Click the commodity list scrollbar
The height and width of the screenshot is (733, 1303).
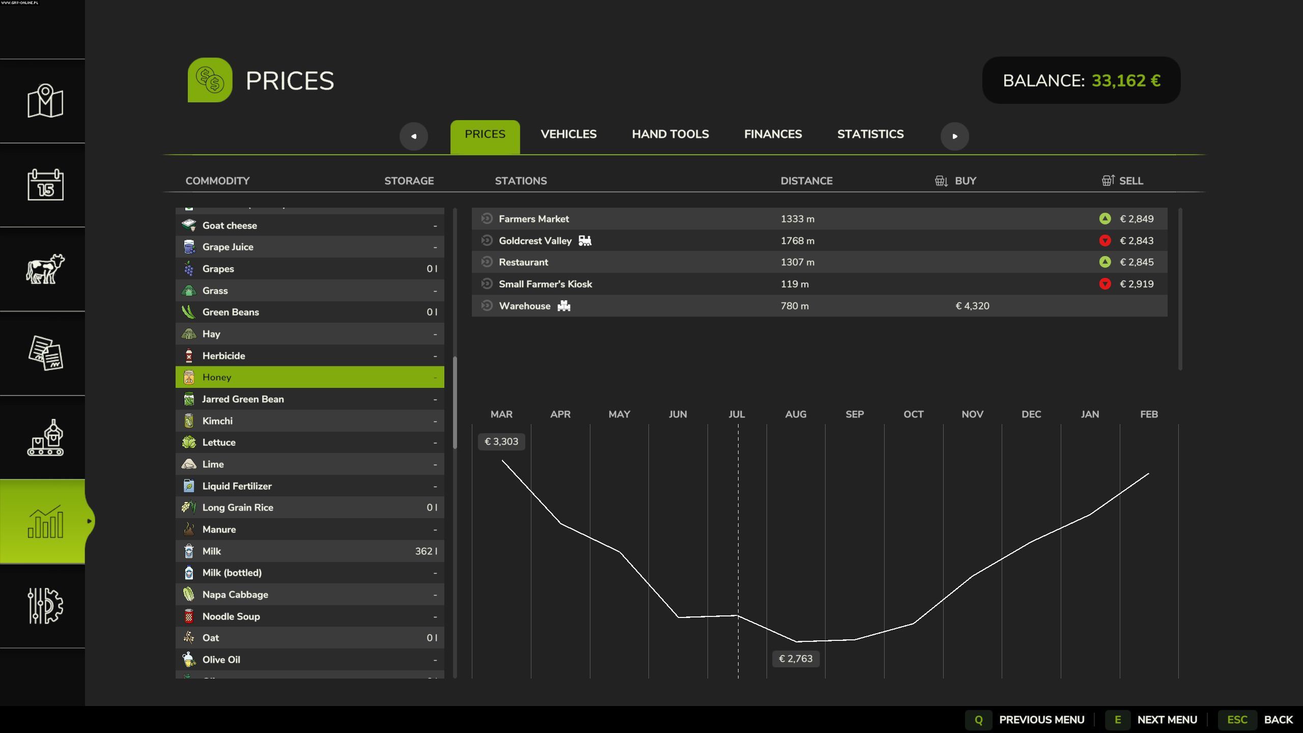pos(455,403)
